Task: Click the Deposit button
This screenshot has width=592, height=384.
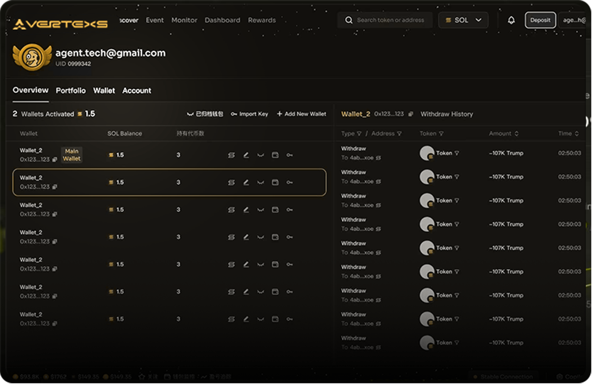Action: tap(540, 20)
